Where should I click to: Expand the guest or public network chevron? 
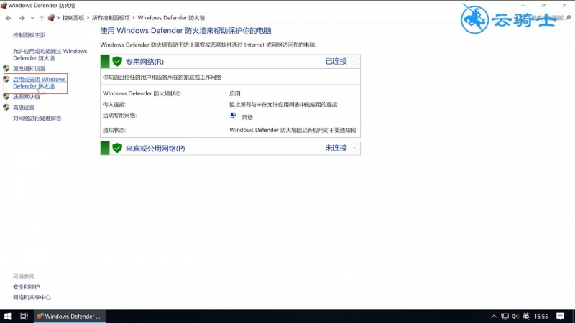pos(354,148)
